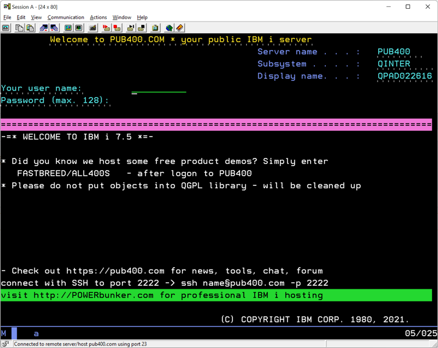Screen dimensions: 438x348
Task: Open the File menu
Action: [x=8, y=17]
